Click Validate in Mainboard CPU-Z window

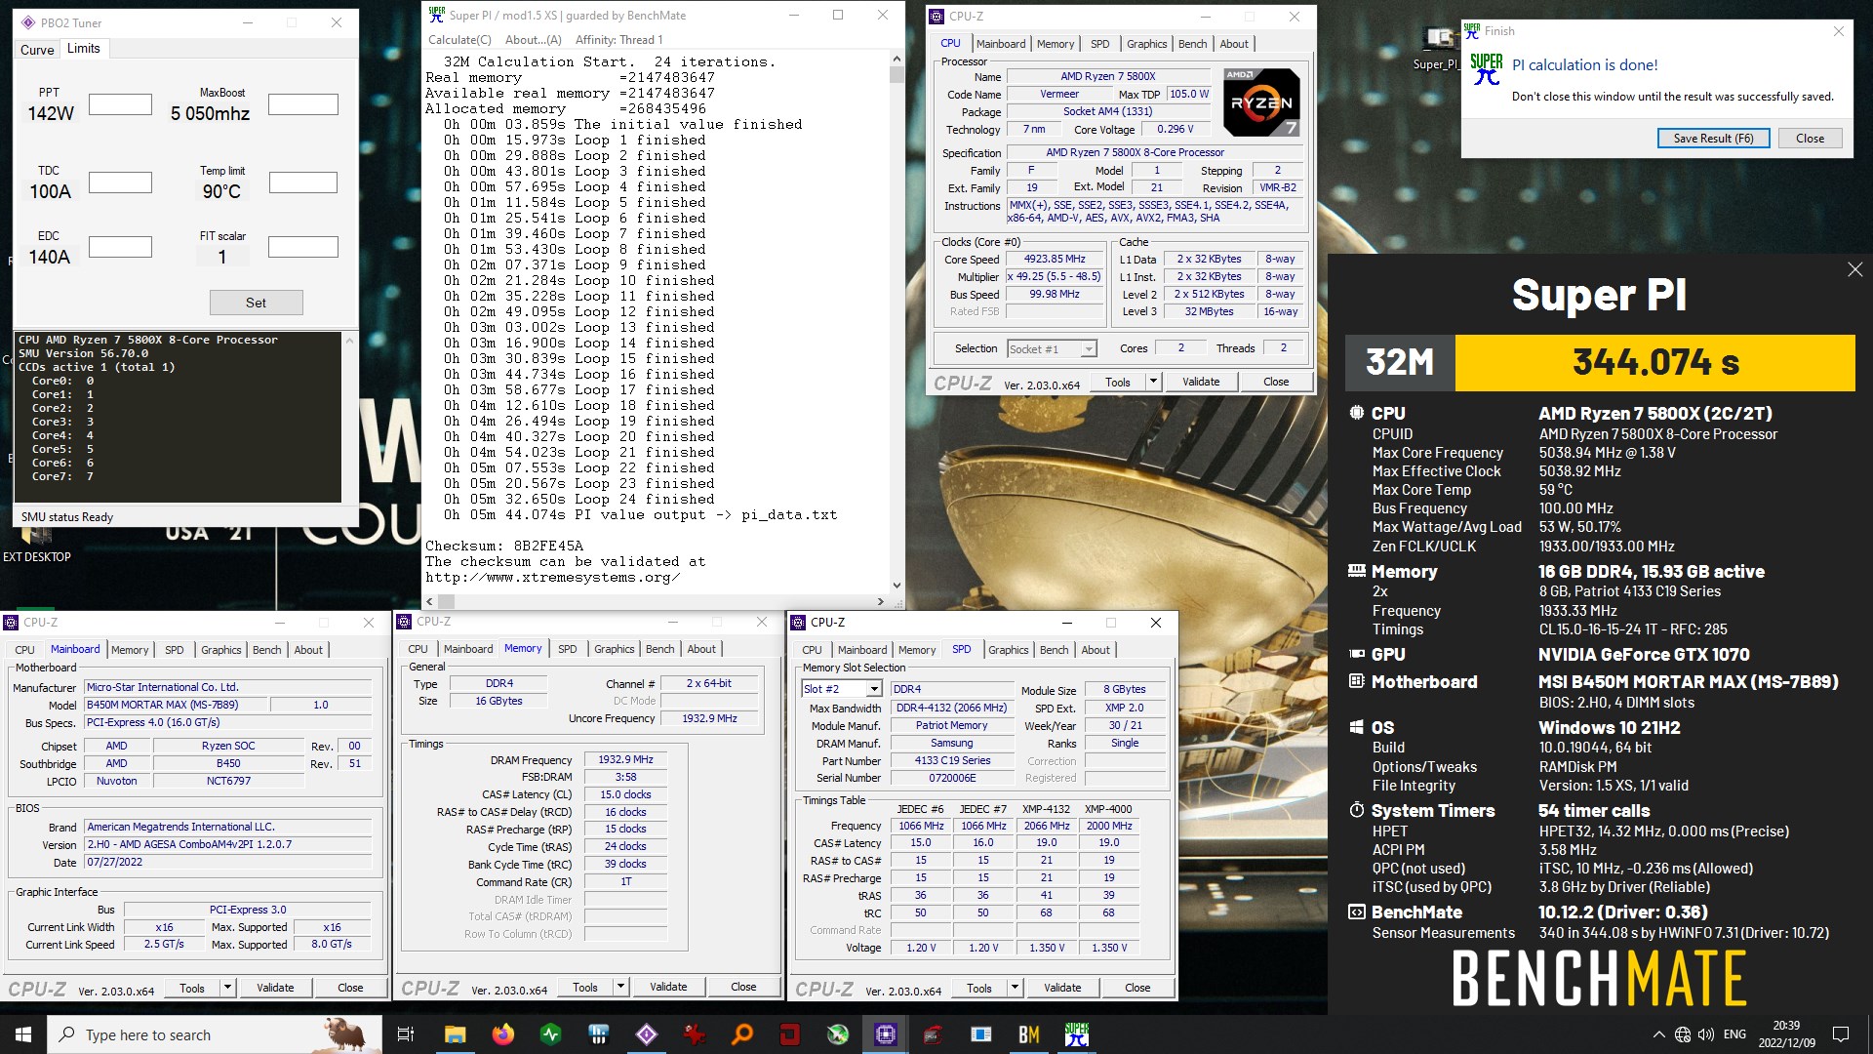275,988
